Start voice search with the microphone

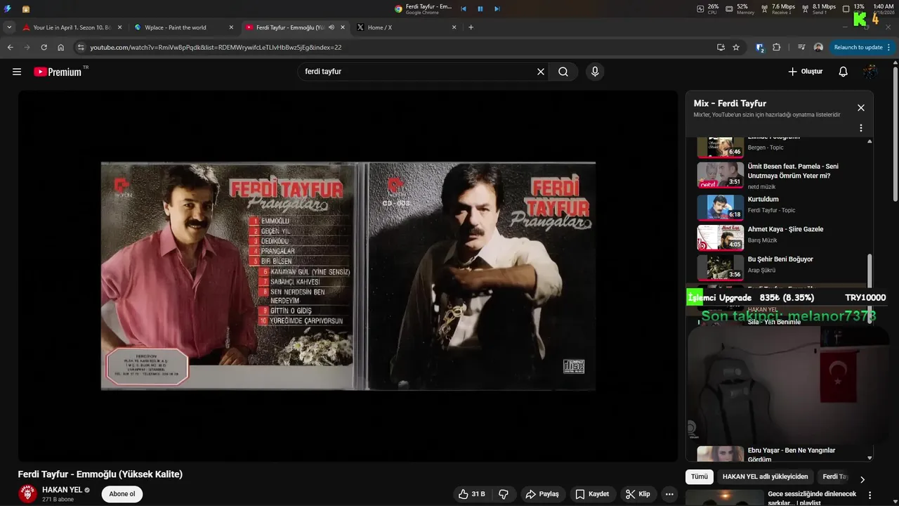coord(595,72)
